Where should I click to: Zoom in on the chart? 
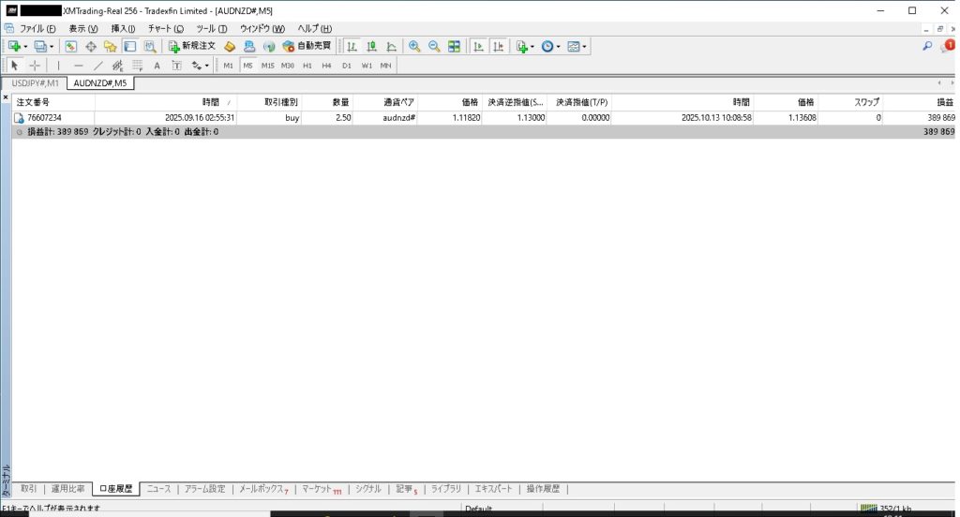[414, 46]
